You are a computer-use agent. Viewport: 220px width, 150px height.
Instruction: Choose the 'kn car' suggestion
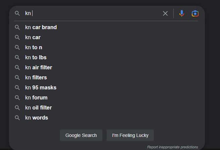tap(33, 37)
